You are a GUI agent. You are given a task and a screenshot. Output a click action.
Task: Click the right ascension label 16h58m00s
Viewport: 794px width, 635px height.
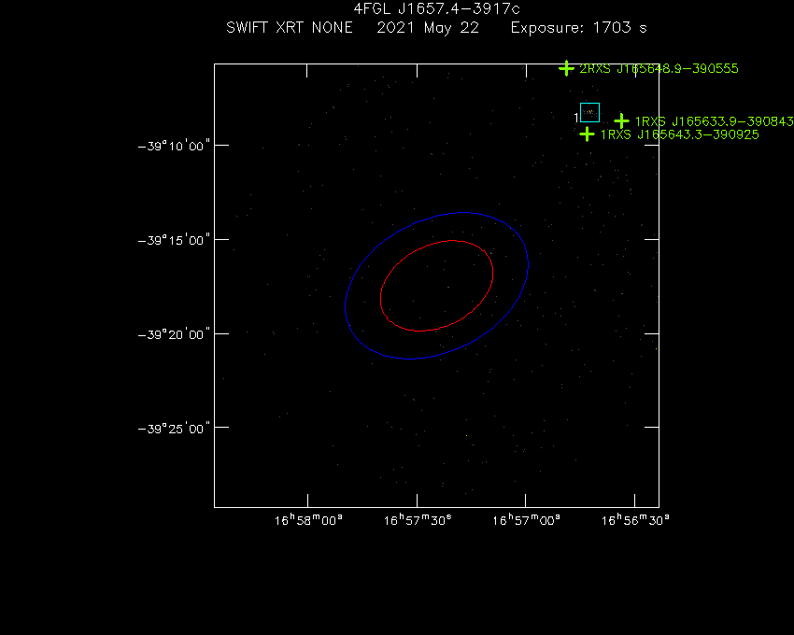308,520
